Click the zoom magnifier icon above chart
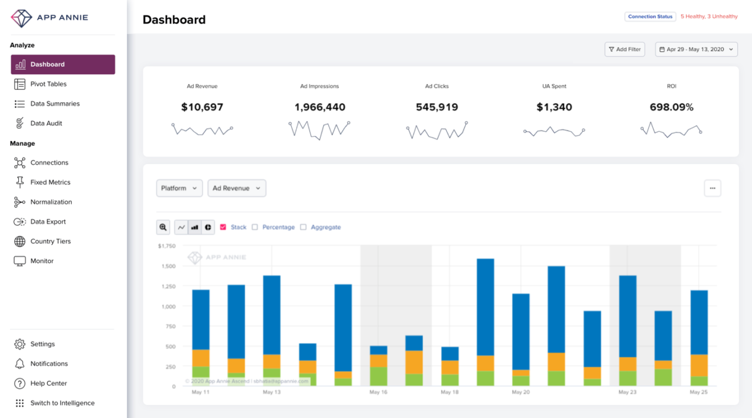 point(163,228)
